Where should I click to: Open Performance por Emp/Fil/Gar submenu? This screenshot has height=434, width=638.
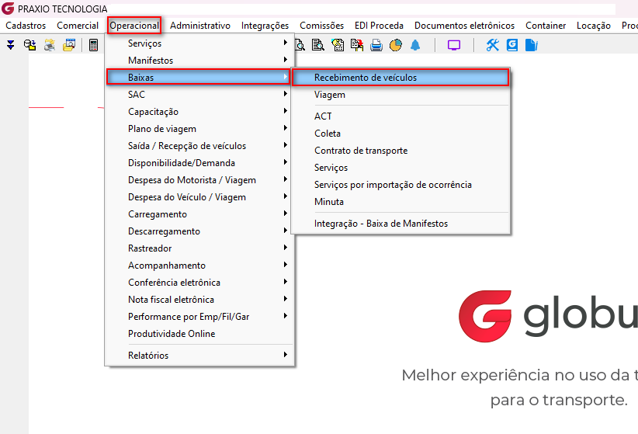click(199, 317)
